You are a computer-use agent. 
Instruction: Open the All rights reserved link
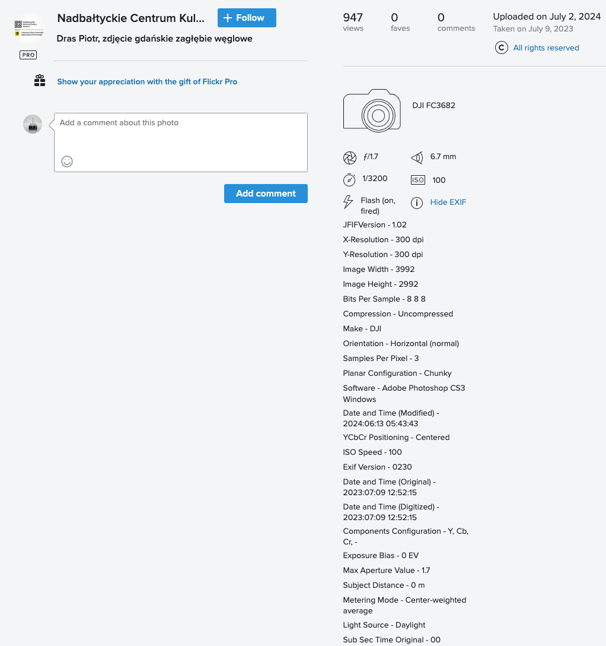tap(546, 48)
